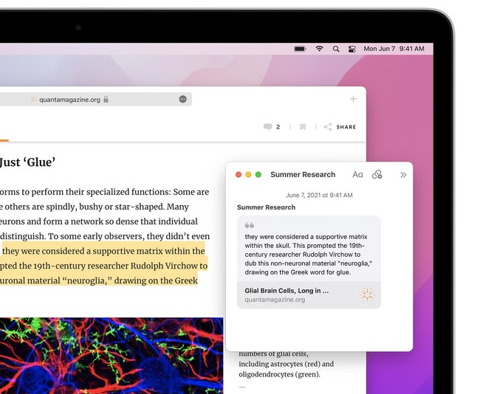480x394 pixels.
Task: Open the article comments bubble icon
Action: [267, 127]
